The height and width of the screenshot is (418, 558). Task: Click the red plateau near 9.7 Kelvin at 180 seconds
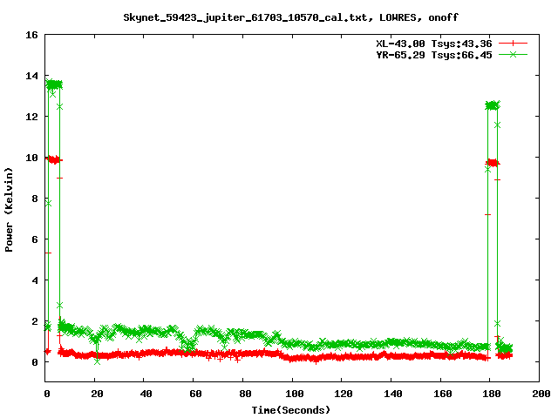pyautogui.click(x=493, y=163)
